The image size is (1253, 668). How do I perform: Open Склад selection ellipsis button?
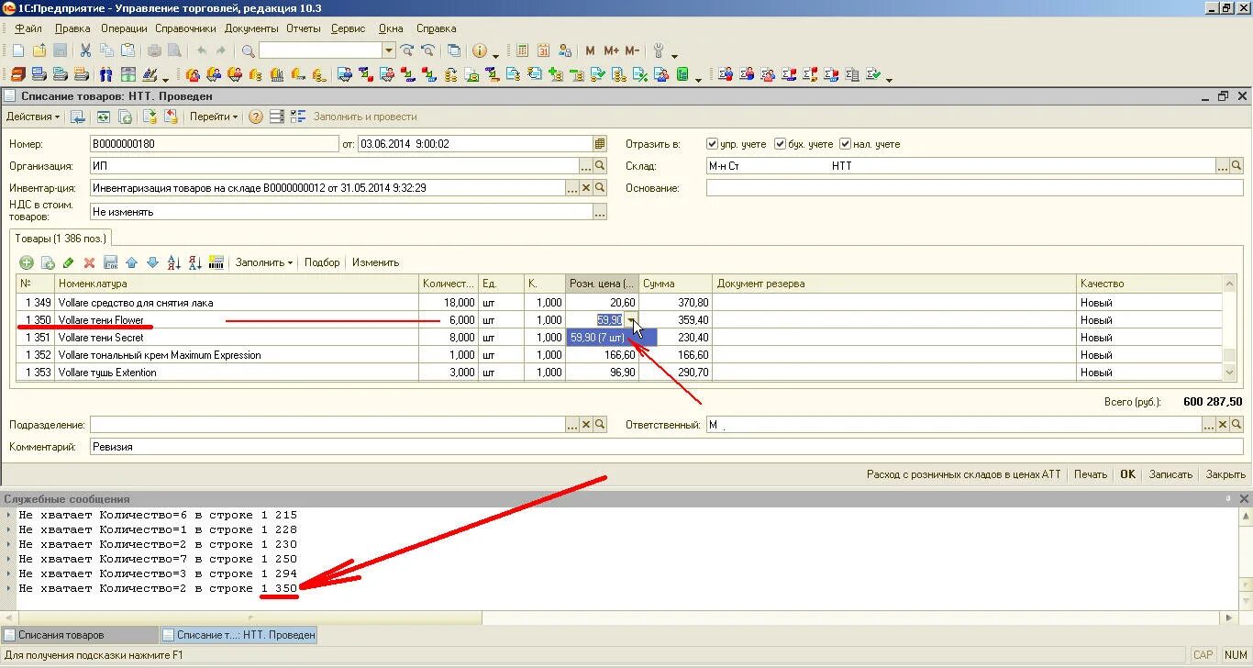point(1223,166)
